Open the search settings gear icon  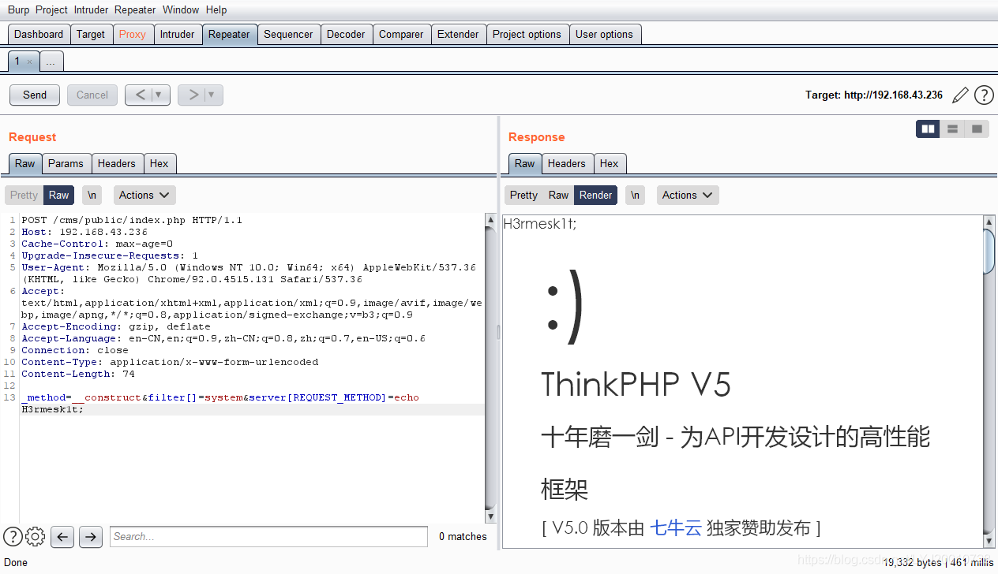tap(35, 537)
